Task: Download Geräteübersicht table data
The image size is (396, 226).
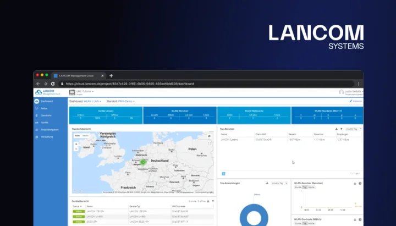Action: [x=208, y=201]
